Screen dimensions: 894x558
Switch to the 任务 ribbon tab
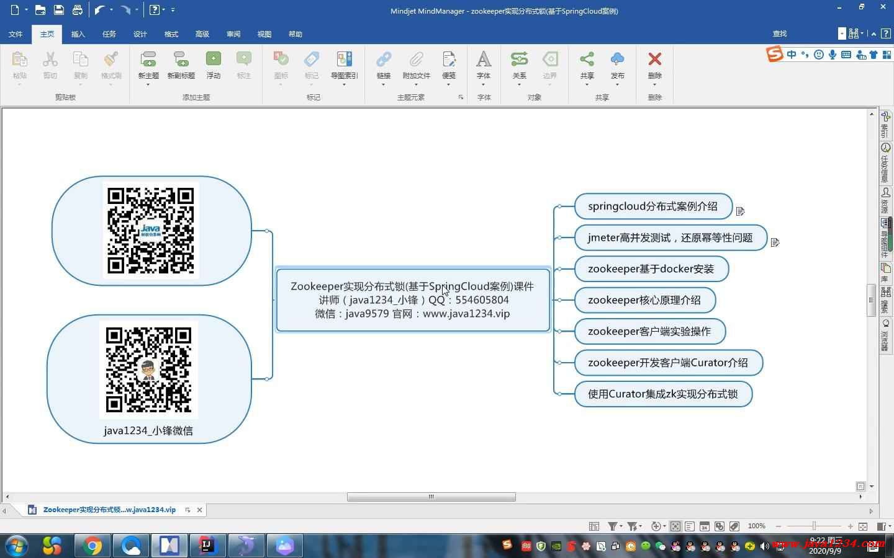click(109, 34)
